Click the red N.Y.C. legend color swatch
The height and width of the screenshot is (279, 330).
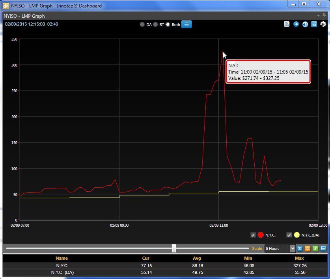pyautogui.click(x=261, y=235)
